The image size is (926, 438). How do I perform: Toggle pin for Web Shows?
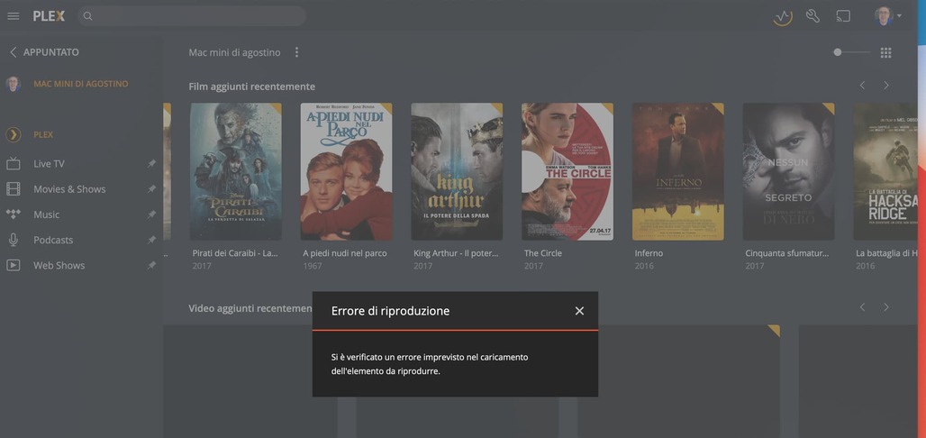(151, 265)
